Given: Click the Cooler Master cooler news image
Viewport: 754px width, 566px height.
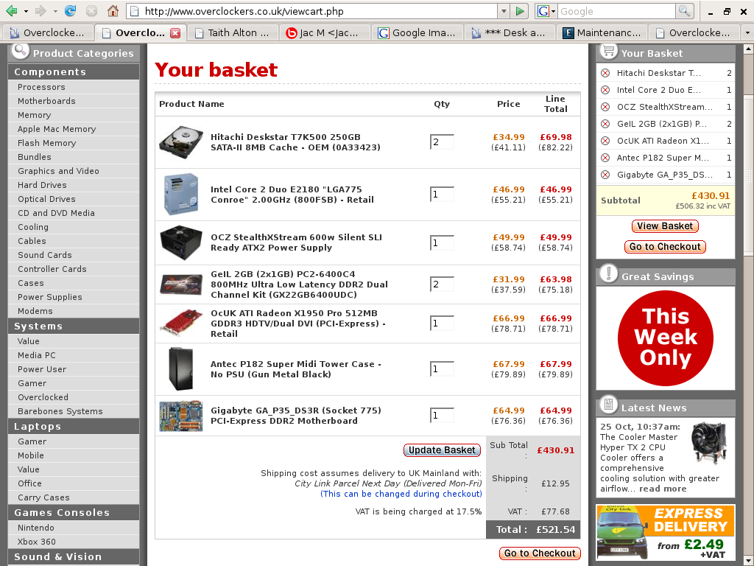Looking at the screenshot, I should click(708, 443).
